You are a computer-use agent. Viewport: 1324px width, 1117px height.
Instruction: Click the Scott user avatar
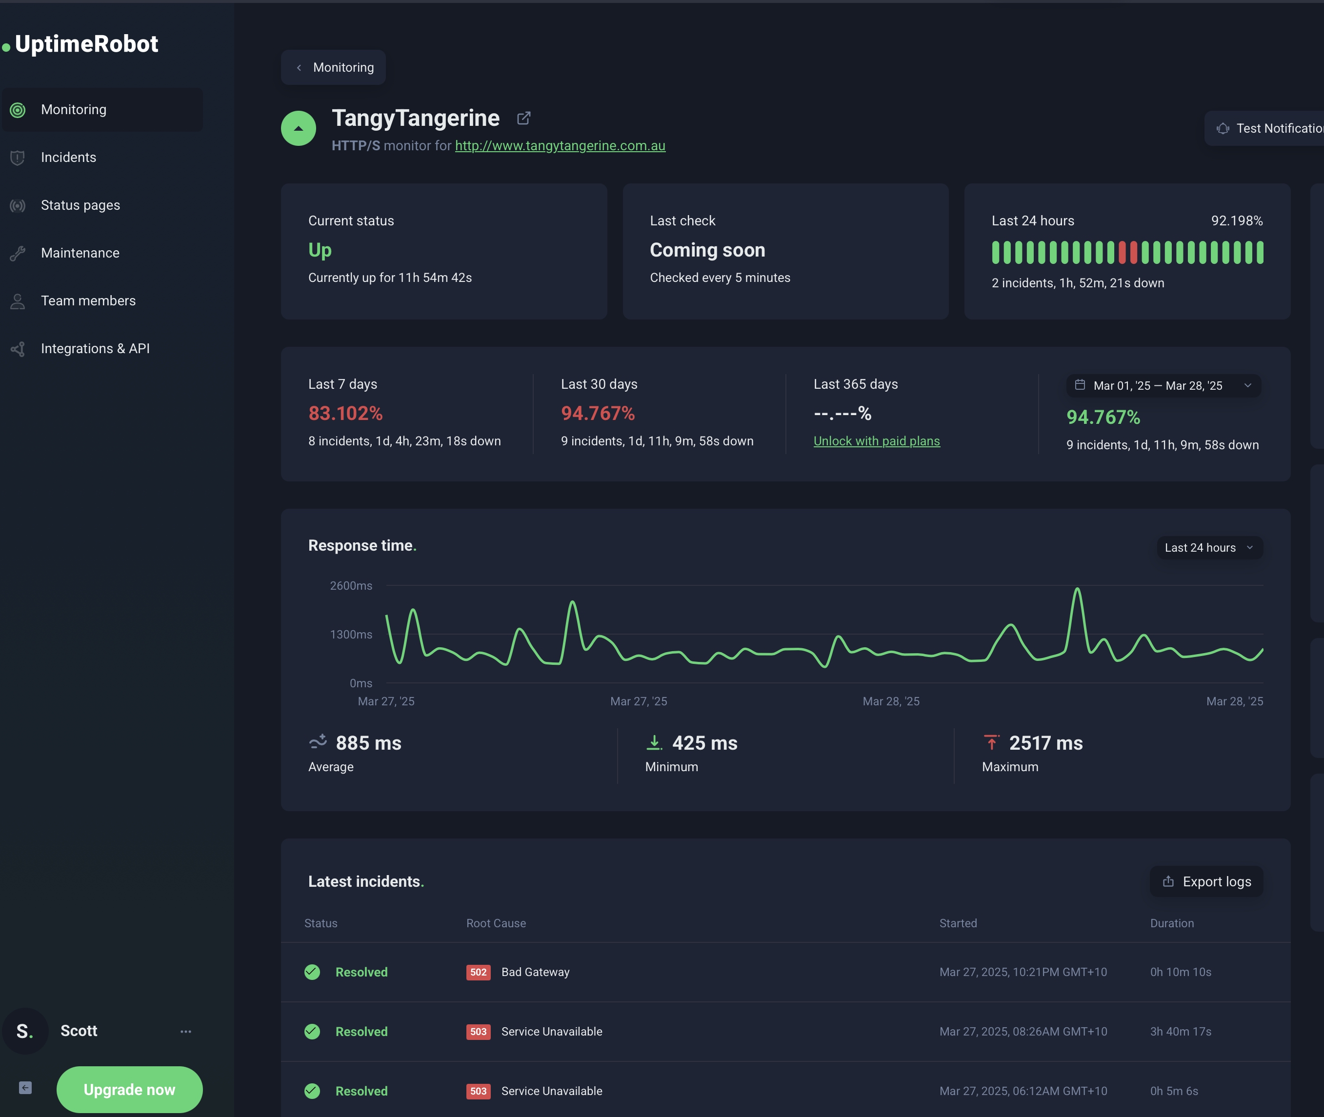[x=25, y=1031]
